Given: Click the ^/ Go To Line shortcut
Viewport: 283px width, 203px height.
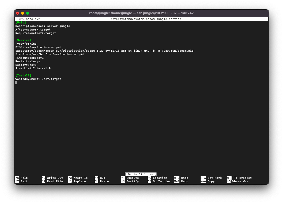Looking at the screenshot, I should point(159,181).
